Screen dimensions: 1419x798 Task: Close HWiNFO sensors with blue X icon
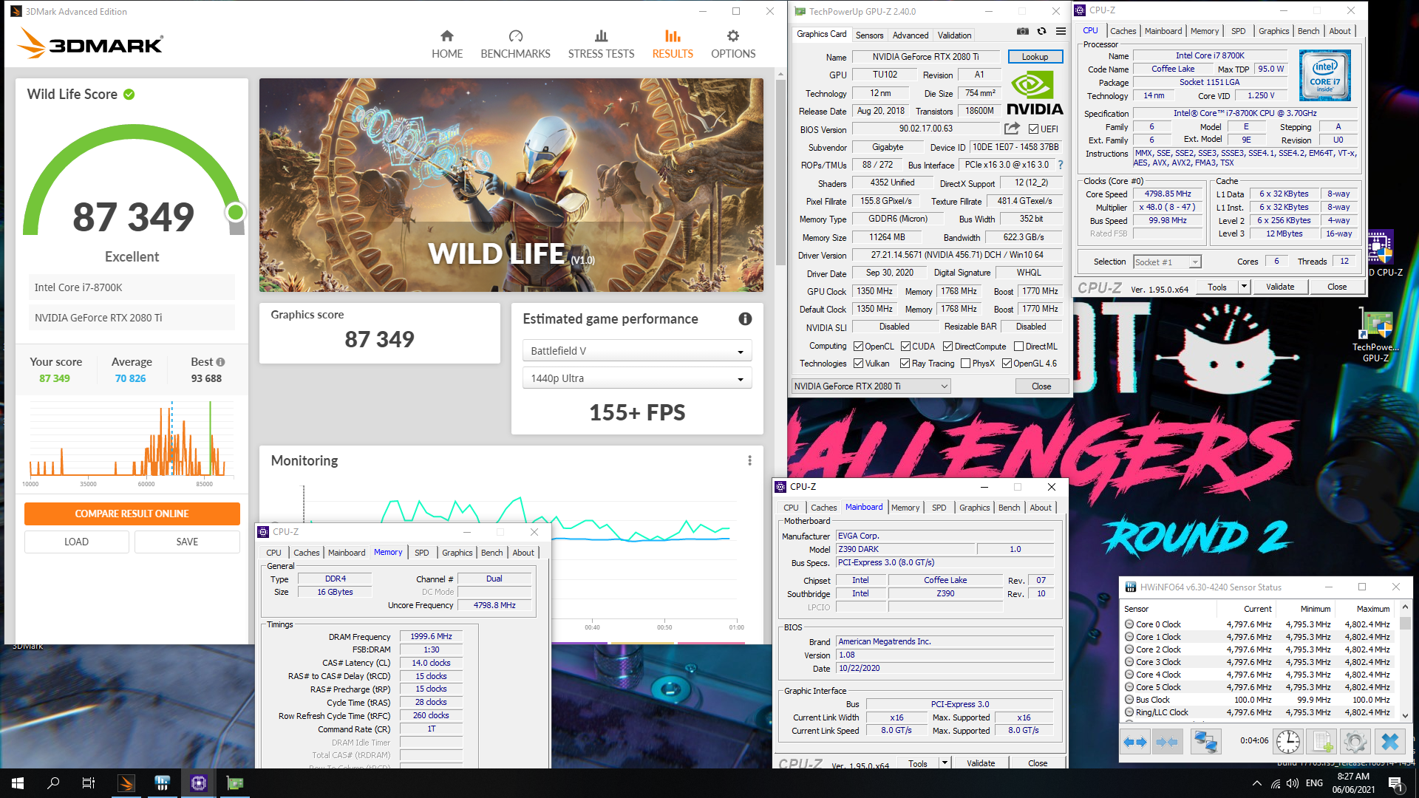(1390, 741)
